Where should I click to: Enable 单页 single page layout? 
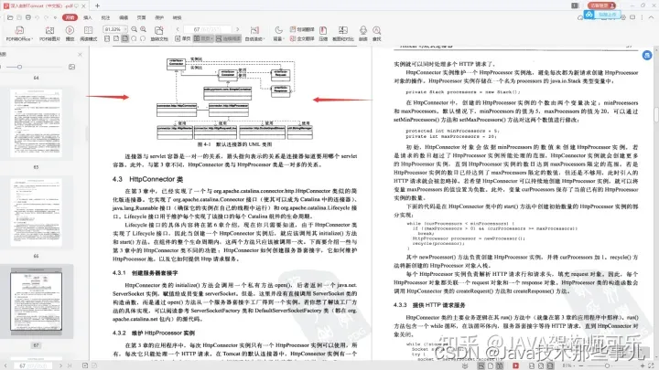[182, 38]
